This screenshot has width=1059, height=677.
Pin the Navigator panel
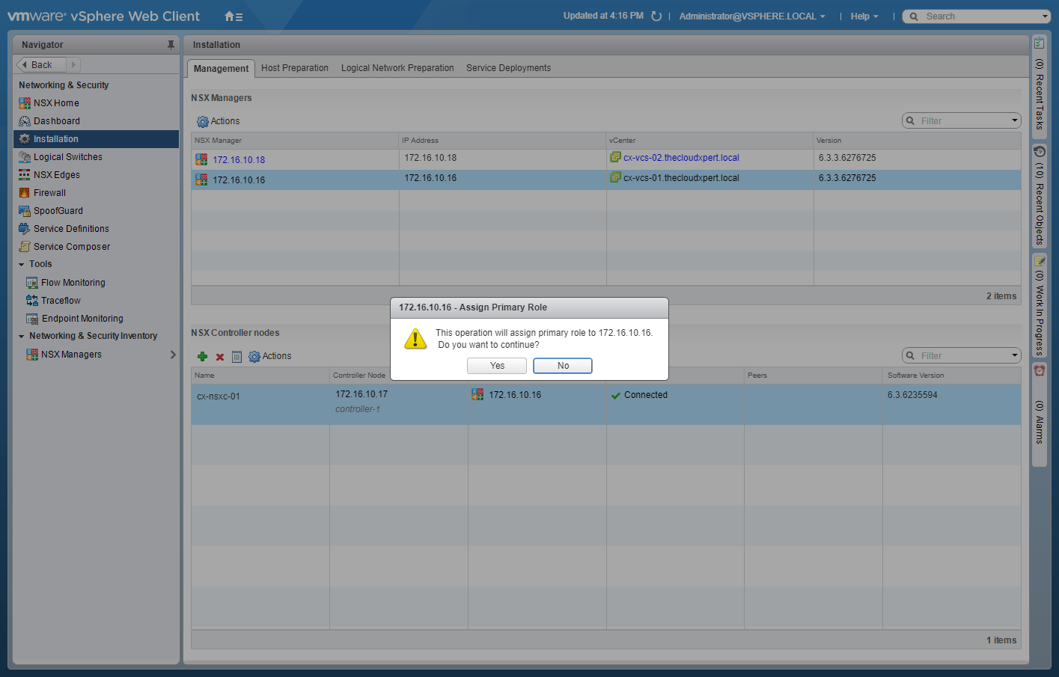171,45
